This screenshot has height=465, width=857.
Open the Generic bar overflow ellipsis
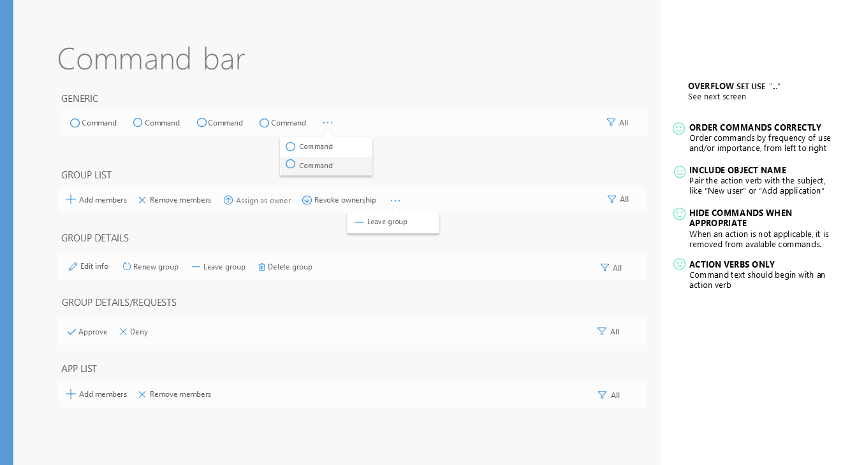pyautogui.click(x=328, y=123)
